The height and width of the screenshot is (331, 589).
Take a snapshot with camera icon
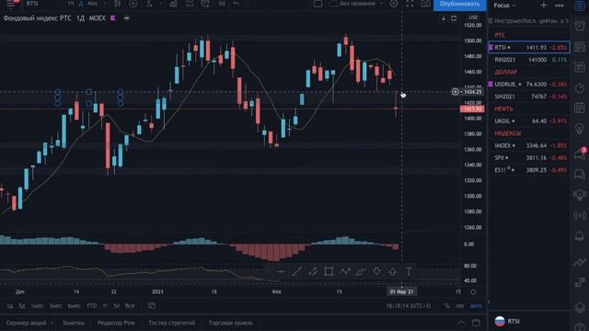point(425,4)
